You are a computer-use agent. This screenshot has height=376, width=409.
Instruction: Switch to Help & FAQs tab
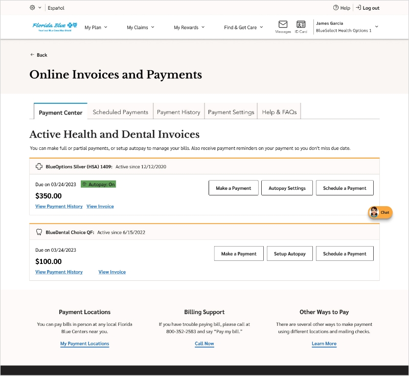(279, 112)
